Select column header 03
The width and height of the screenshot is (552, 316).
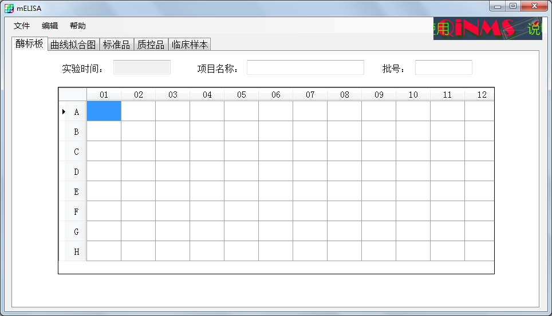[x=172, y=94]
